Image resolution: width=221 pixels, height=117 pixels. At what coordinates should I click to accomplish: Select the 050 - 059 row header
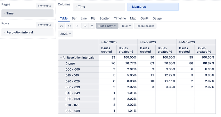tap(78, 99)
